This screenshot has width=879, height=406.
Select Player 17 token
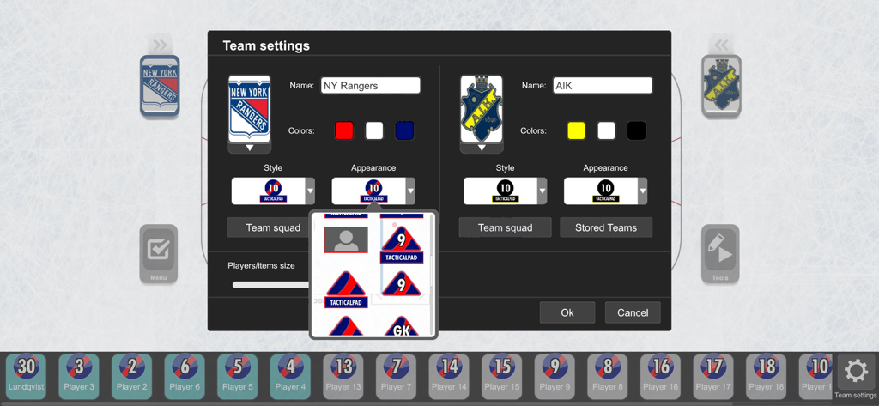713,376
